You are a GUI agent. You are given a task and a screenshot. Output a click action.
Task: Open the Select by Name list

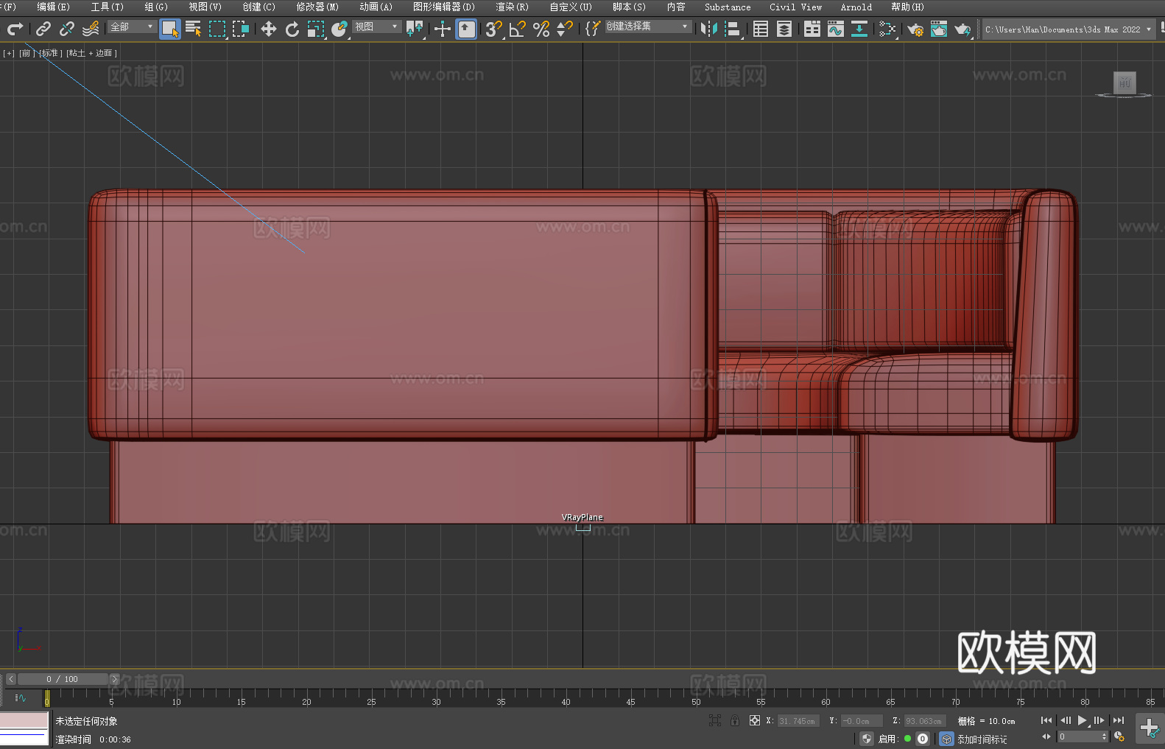tap(194, 29)
